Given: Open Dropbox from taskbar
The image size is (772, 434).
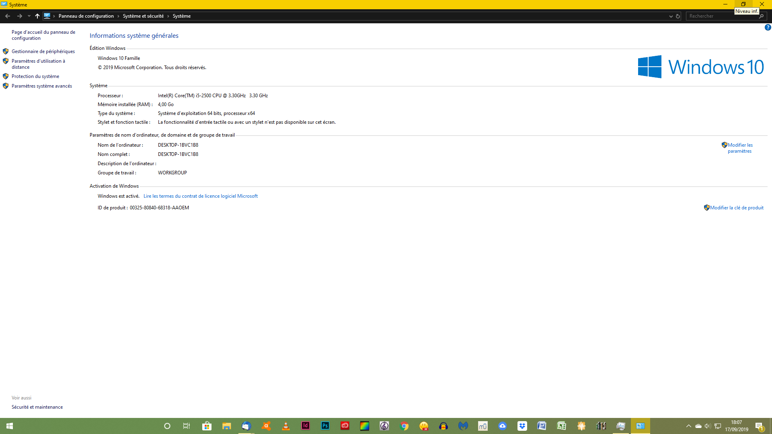Looking at the screenshot, I should [522, 426].
